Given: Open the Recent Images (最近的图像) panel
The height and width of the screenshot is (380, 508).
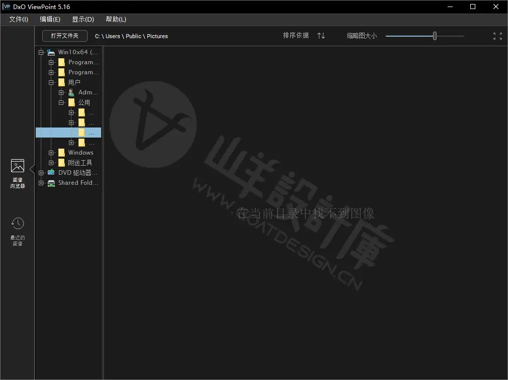Looking at the screenshot, I should click(x=18, y=231).
